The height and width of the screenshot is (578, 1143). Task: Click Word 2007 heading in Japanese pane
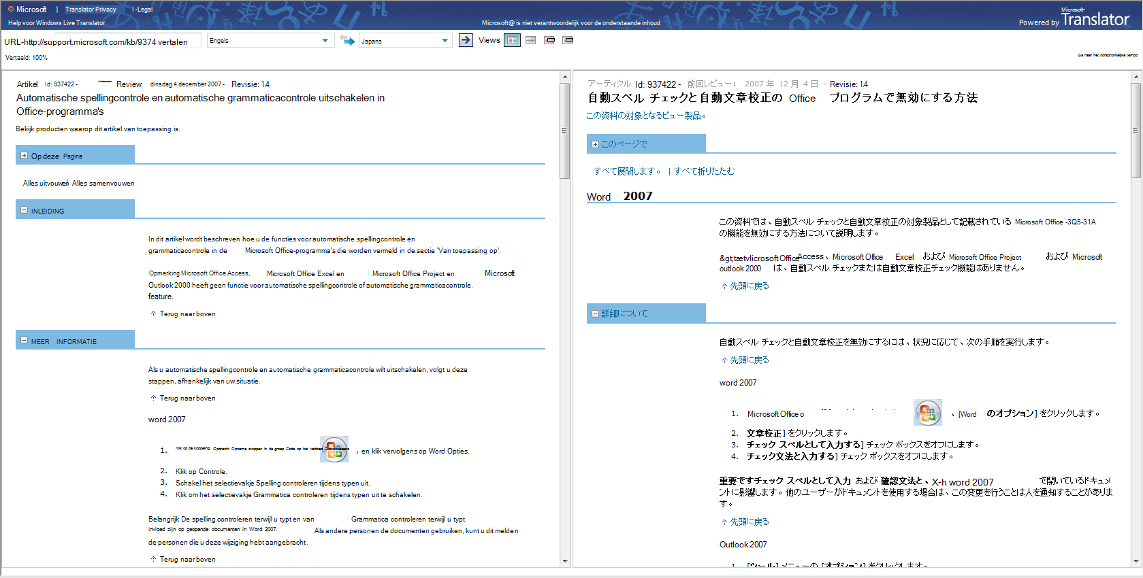pos(619,197)
